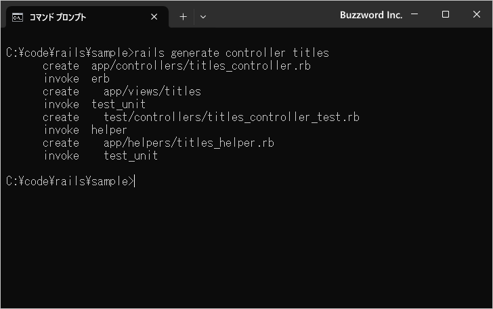Open a new tab with plus button
The height and width of the screenshot is (309, 493).
click(x=183, y=17)
